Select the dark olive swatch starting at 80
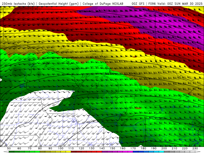Screen dimensions: 204x153 click(43, 152)
